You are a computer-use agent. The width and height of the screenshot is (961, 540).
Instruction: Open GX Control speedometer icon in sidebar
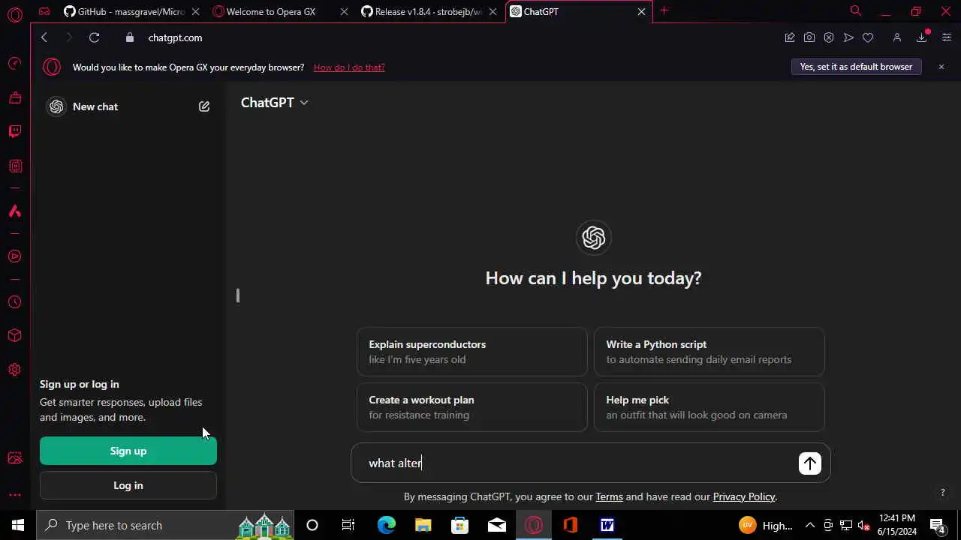point(14,64)
